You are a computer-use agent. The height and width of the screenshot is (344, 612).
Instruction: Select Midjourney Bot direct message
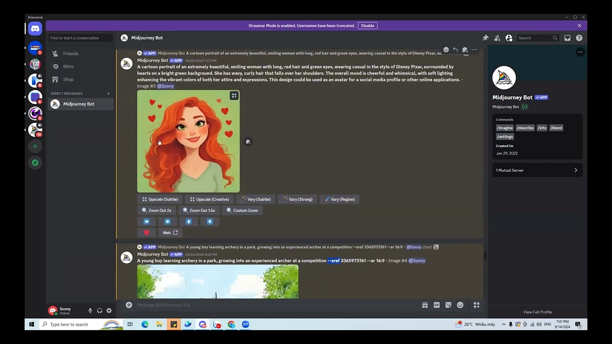tap(80, 104)
